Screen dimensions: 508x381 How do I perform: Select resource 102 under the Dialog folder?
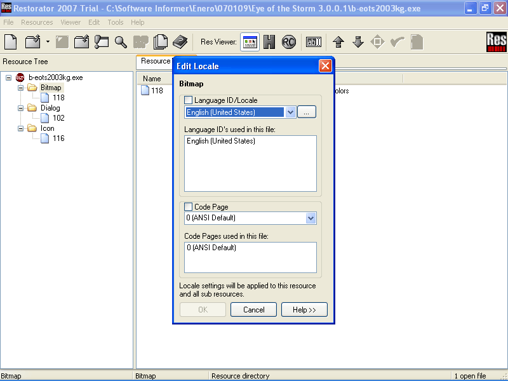pos(58,118)
